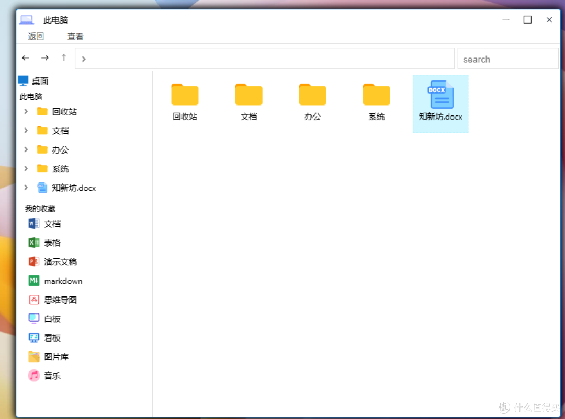
Task: Close the 此电脑 window
Action: pos(549,20)
